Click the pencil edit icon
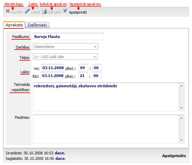The width and height of the screenshot is (192, 165). pyautogui.click(x=27, y=11)
